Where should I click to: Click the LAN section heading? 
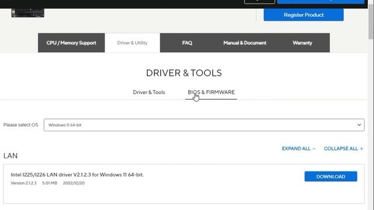pyautogui.click(x=11, y=156)
